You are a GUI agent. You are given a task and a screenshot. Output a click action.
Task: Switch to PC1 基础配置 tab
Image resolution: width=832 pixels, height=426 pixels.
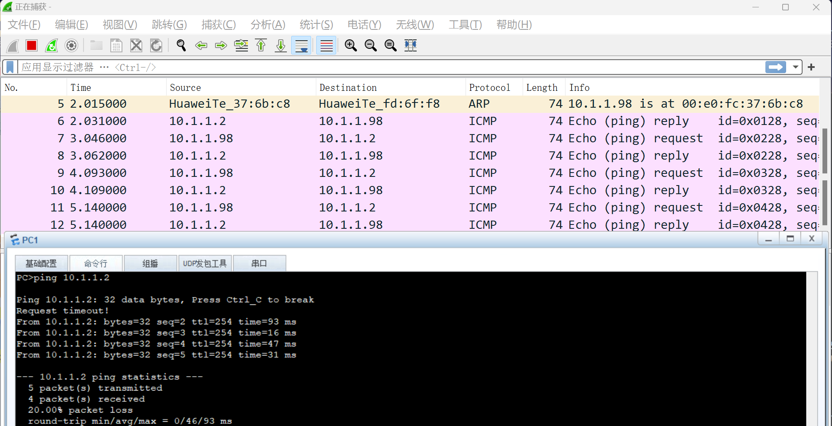coord(41,263)
